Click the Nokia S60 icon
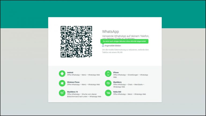206x116 pixels. [x=108, y=93]
